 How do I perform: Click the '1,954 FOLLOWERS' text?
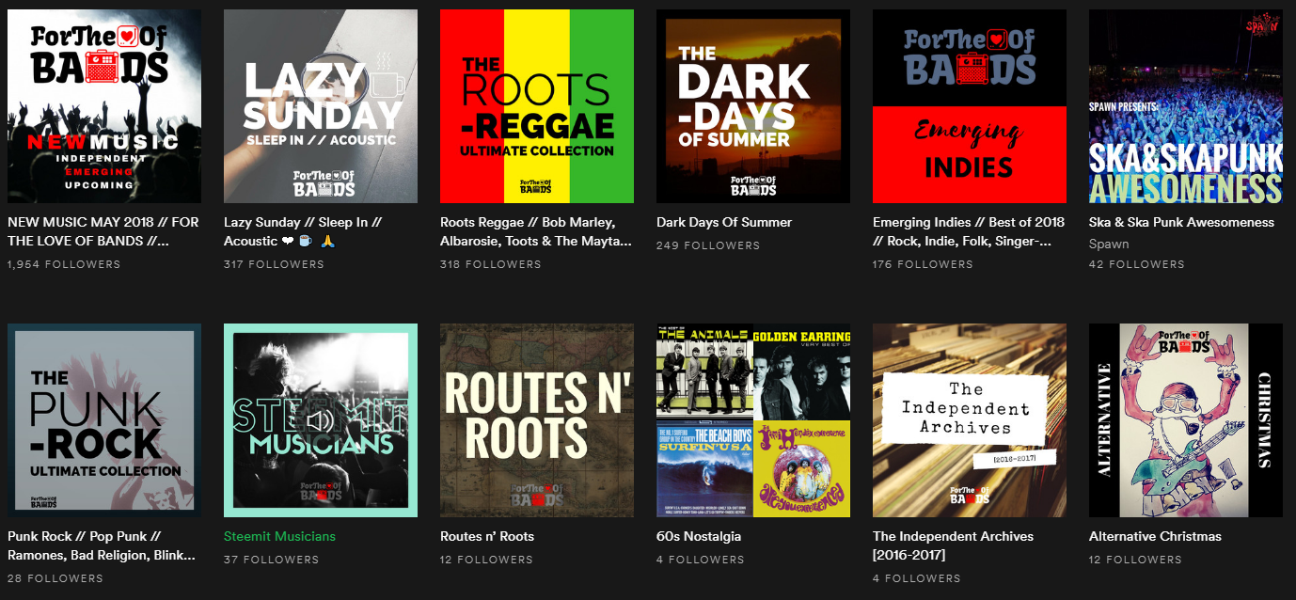tap(64, 264)
